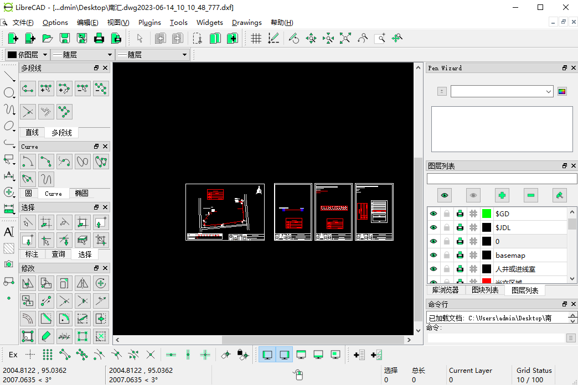The image size is (578, 385).
Task: Switch to the 图块列表 tab
Action: pos(485,290)
